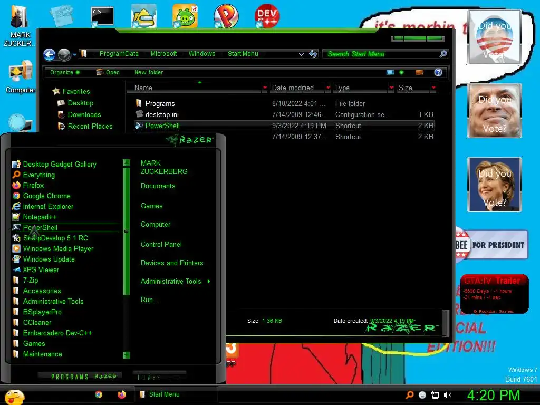Launch Notepad++ from the Start menu
Viewport: 540px width, 405px height.
[40, 217]
